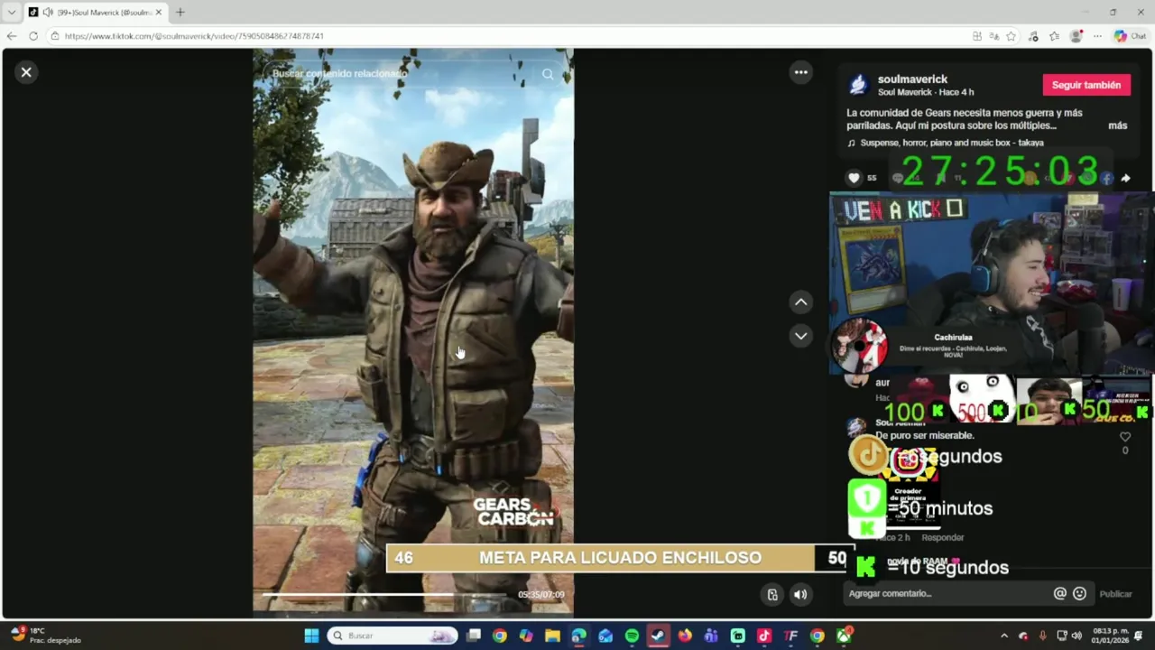Open Task View on the taskbar

[x=474, y=636]
